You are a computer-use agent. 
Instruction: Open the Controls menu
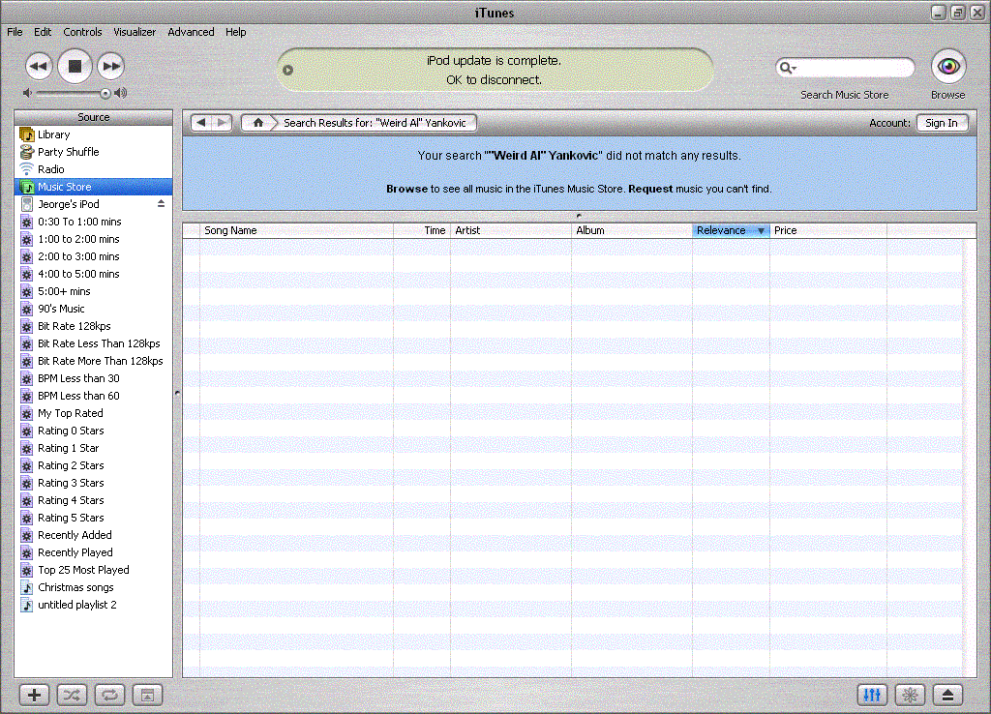tap(82, 32)
